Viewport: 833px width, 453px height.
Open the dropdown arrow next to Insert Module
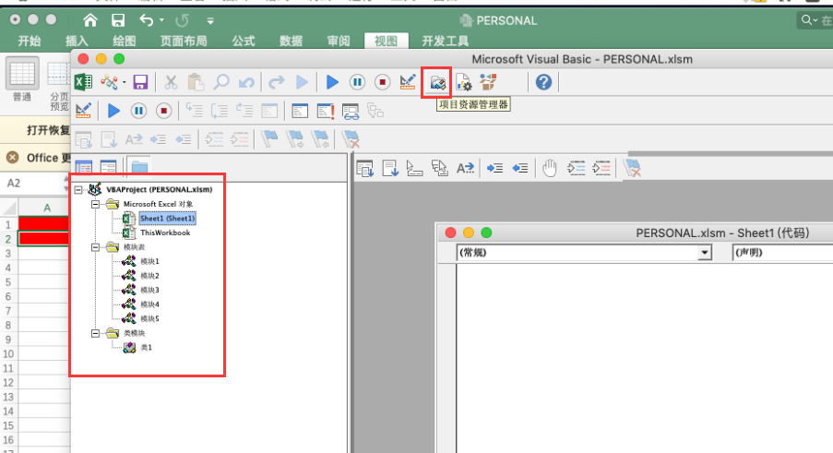(x=125, y=82)
